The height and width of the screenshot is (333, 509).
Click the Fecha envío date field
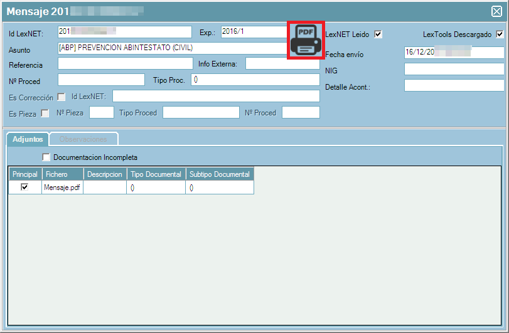point(454,53)
